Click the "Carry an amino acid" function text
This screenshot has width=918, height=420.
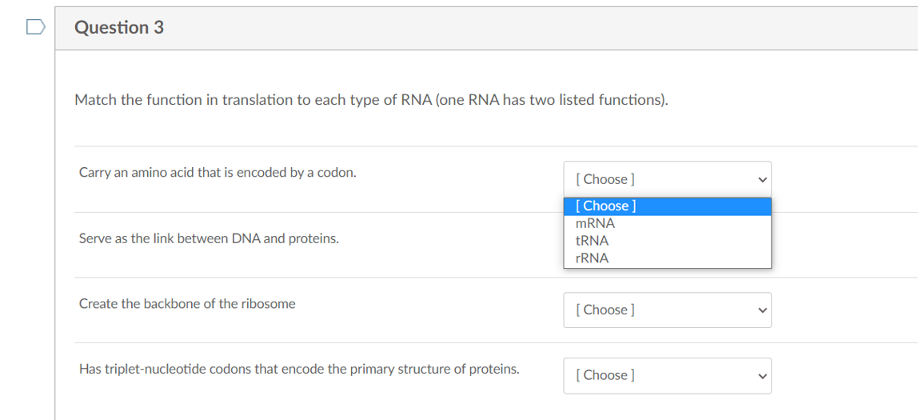(x=218, y=172)
